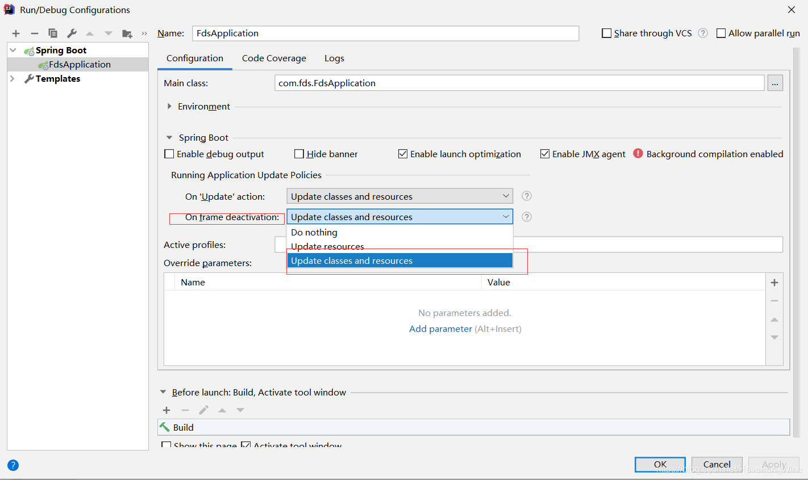Choose Do nothing from dropdown list
The image size is (808, 480).
[x=400, y=233]
